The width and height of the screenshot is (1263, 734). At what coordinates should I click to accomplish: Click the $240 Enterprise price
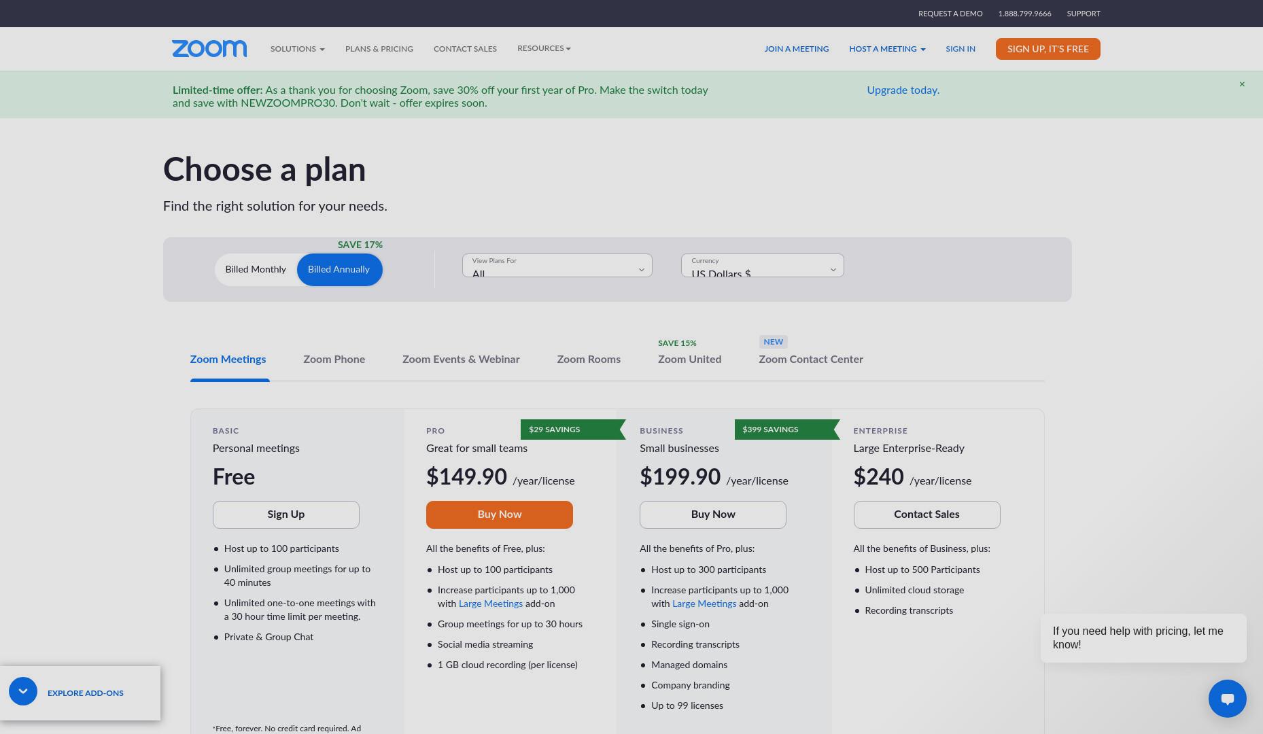coord(878,476)
